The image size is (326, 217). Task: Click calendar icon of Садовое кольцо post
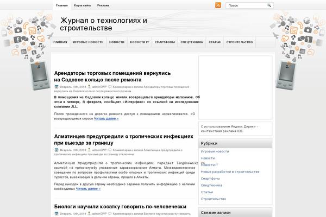[x=57, y=87]
